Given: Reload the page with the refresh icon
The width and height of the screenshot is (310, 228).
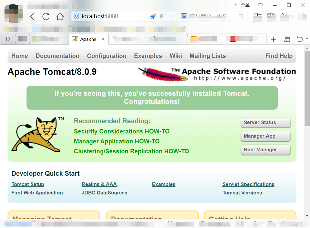Looking at the screenshot, I should (46, 16).
